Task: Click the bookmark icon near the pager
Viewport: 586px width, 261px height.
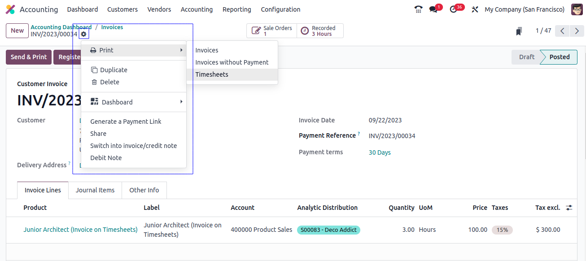Action: [x=519, y=31]
